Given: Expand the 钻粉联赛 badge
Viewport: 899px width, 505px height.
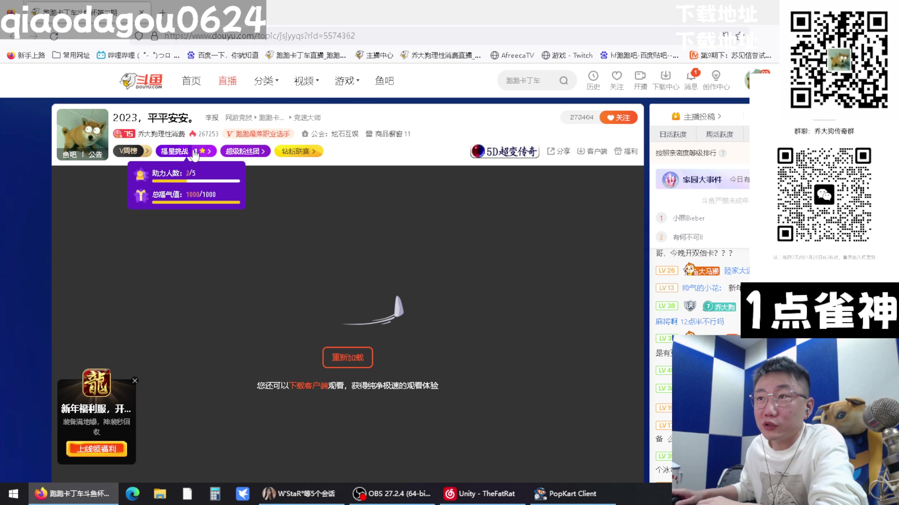Looking at the screenshot, I should point(298,151).
